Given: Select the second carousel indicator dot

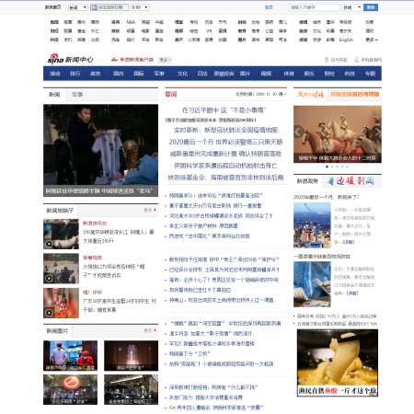Looking at the screenshot, I should [x=332, y=167].
